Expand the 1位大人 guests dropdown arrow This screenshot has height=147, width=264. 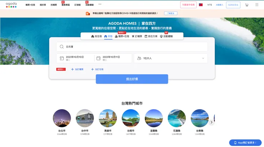click(x=203, y=58)
